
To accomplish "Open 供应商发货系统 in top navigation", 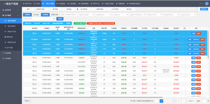I will point(134,4).
